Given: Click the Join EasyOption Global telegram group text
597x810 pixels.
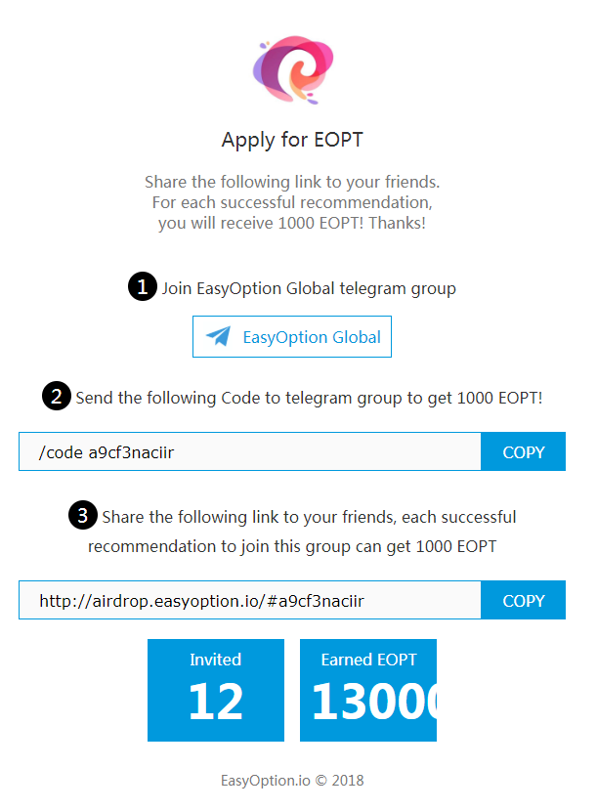Looking at the screenshot, I should click(309, 288).
